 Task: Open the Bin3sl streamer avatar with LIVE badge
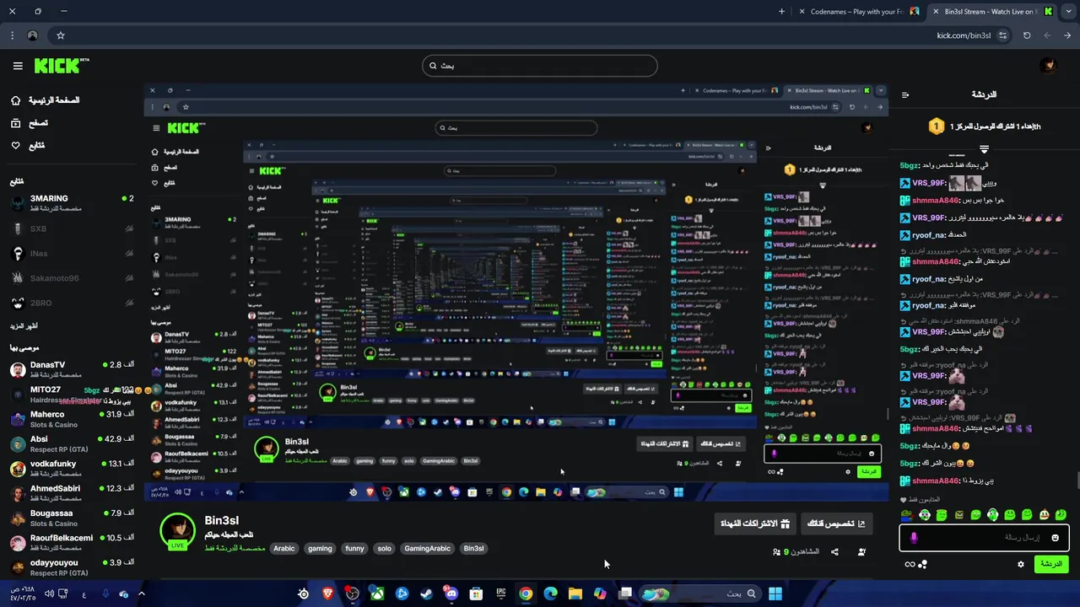click(177, 531)
